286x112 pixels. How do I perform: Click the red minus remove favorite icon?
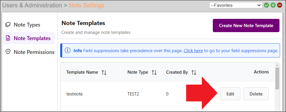[x=279, y=5]
